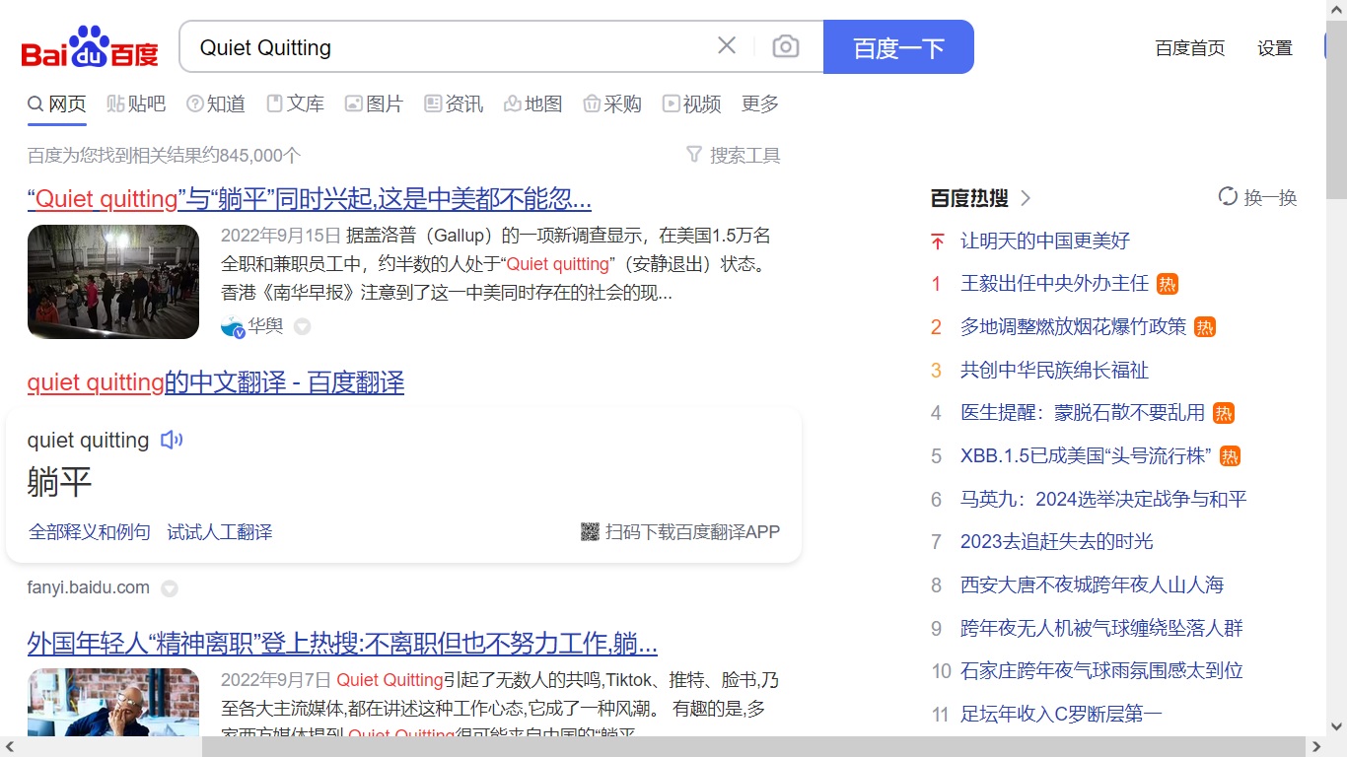Open hot search 让明天的中国更美好
The image size is (1347, 757).
pyautogui.click(x=1045, y=241)
